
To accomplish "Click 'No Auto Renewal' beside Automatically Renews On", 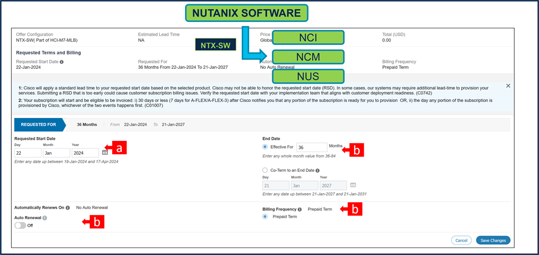I will 92,208.
